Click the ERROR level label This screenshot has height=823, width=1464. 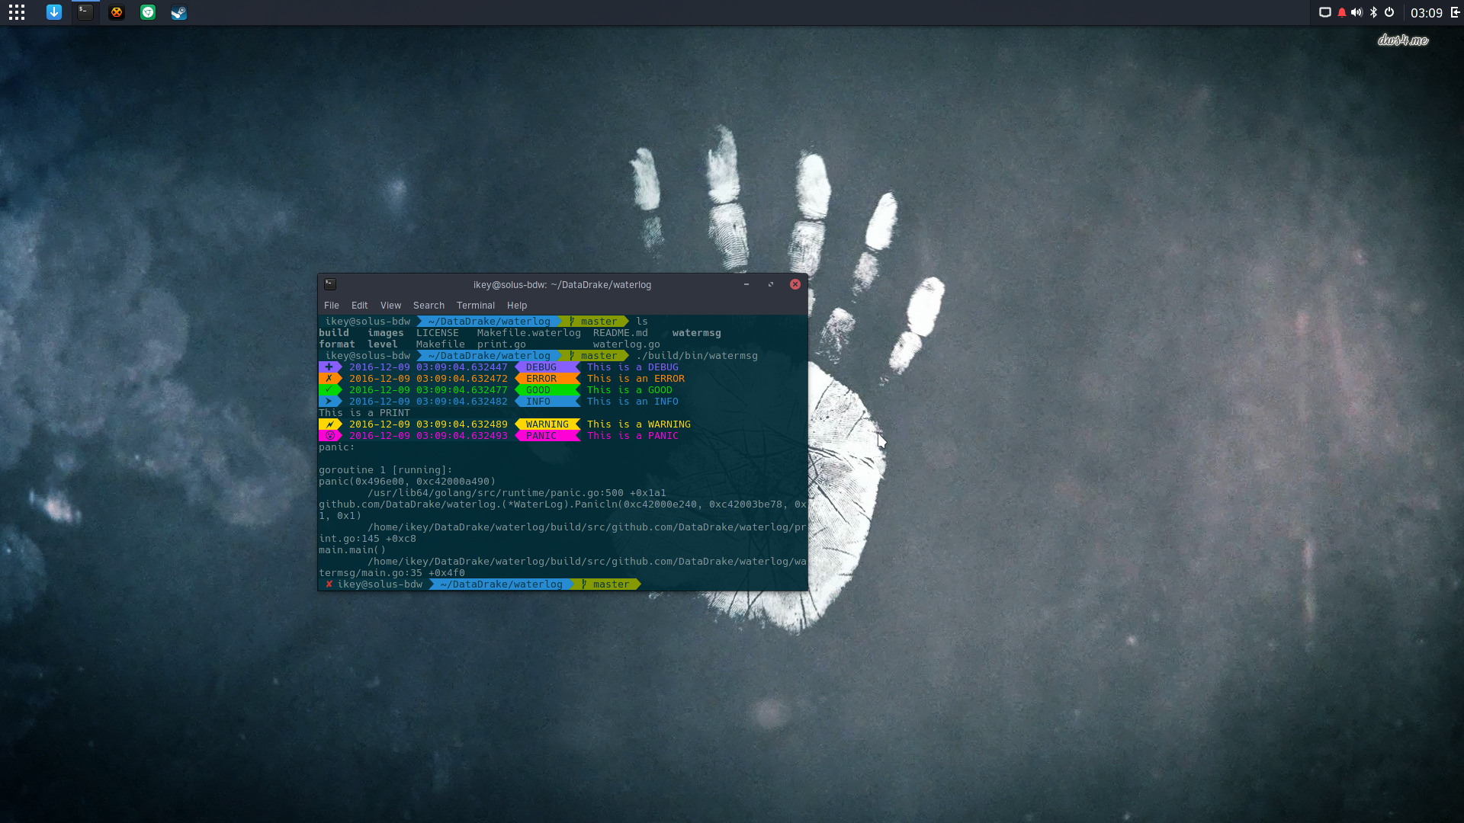click(x=541, y=379)
